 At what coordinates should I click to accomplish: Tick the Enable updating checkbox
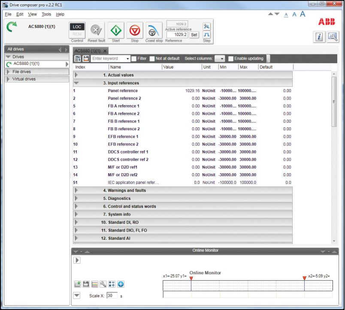point(230,59)
